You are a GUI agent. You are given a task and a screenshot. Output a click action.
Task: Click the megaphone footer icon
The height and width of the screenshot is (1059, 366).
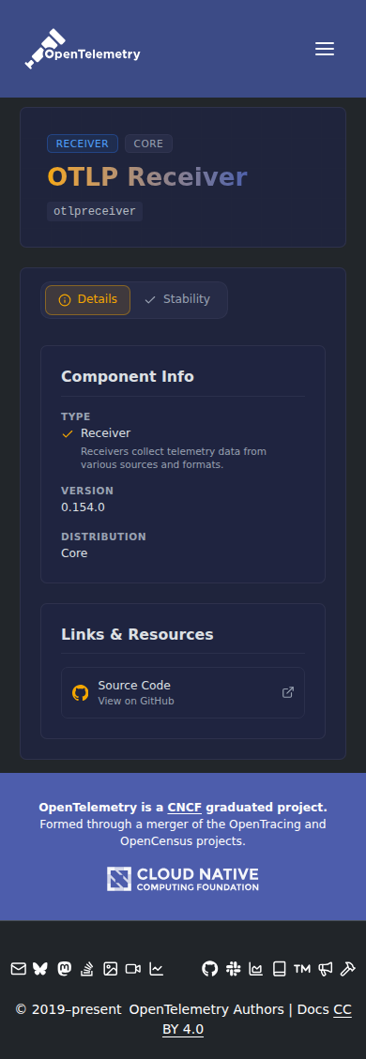pyautogui.click(x=325, y=969)
